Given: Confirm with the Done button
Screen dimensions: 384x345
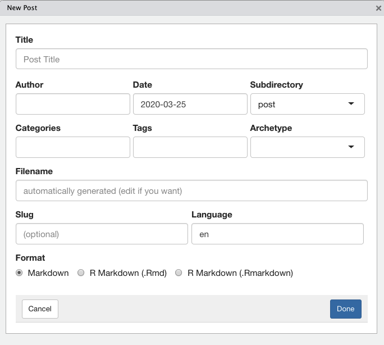Looking at the screenshot, I should [x=346, y=308].
